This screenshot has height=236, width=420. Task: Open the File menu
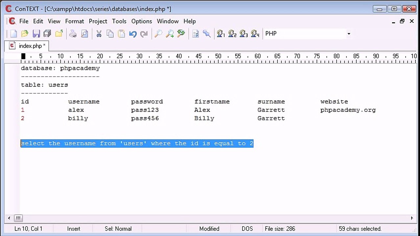click(24, 21)
